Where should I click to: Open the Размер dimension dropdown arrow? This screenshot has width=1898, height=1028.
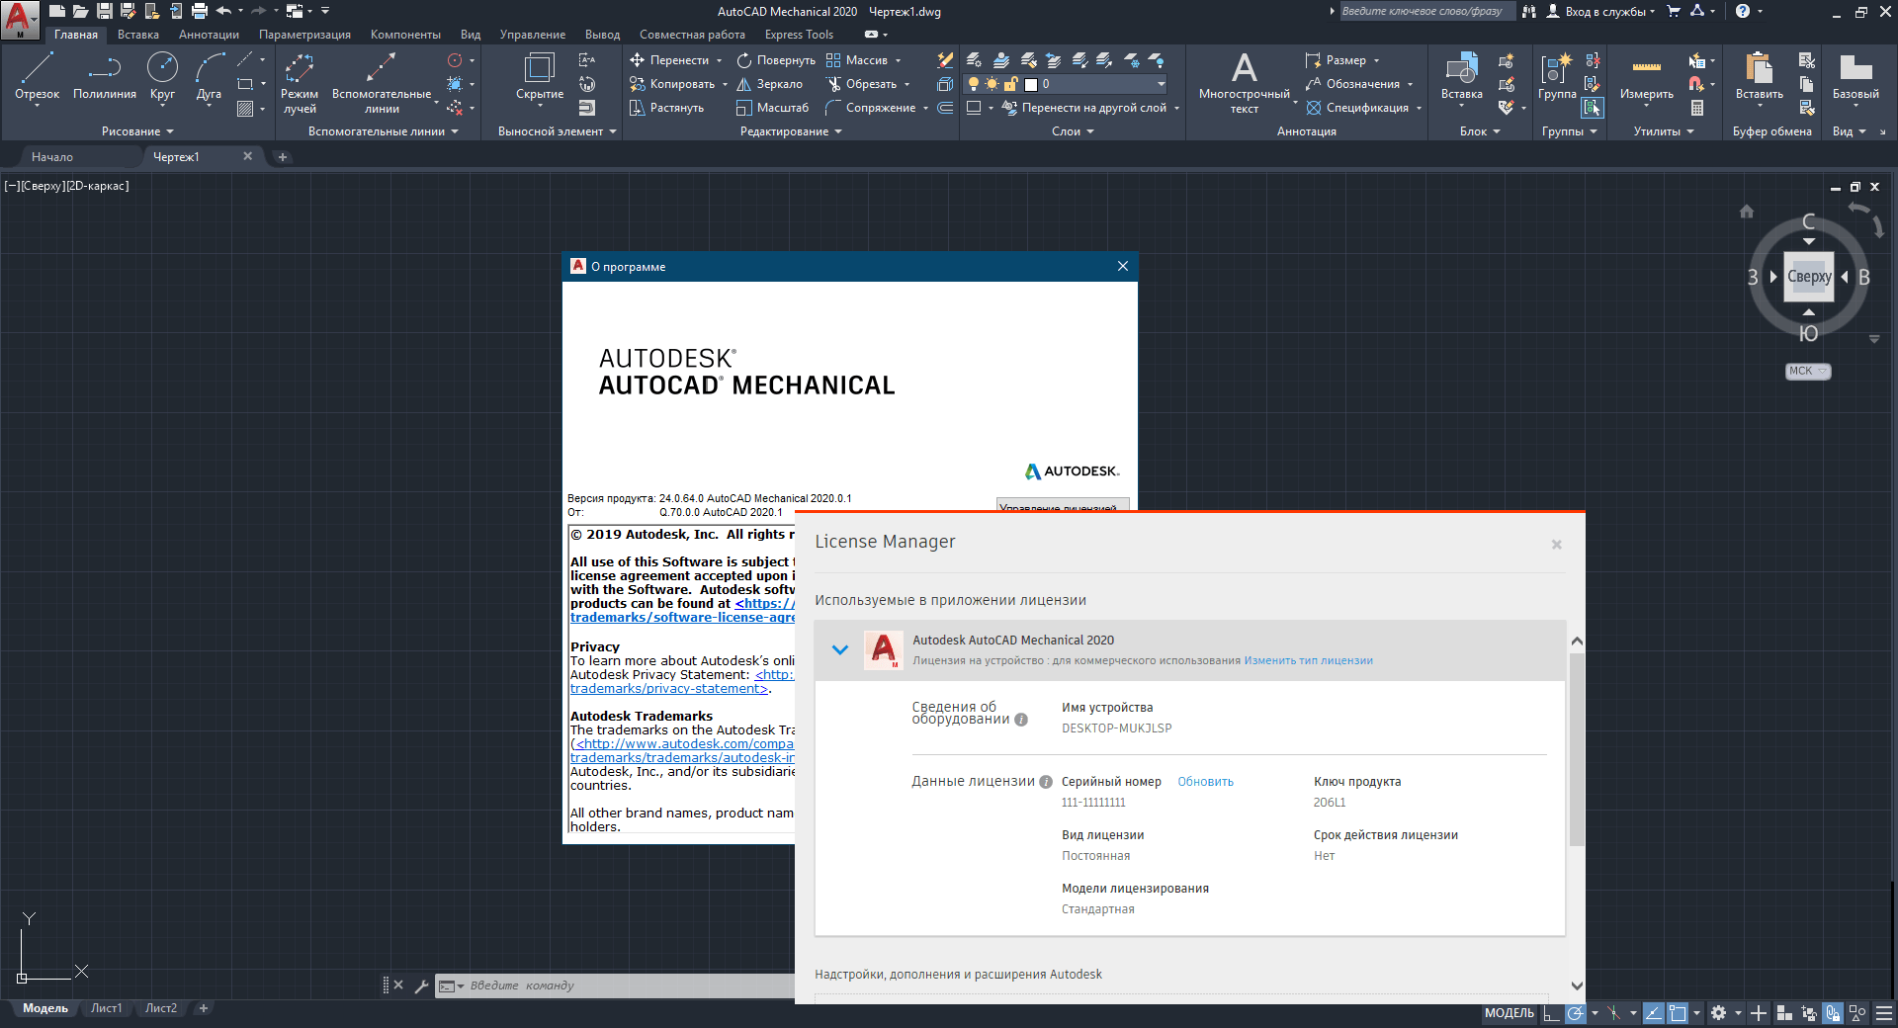click(x=1377, y=60)
